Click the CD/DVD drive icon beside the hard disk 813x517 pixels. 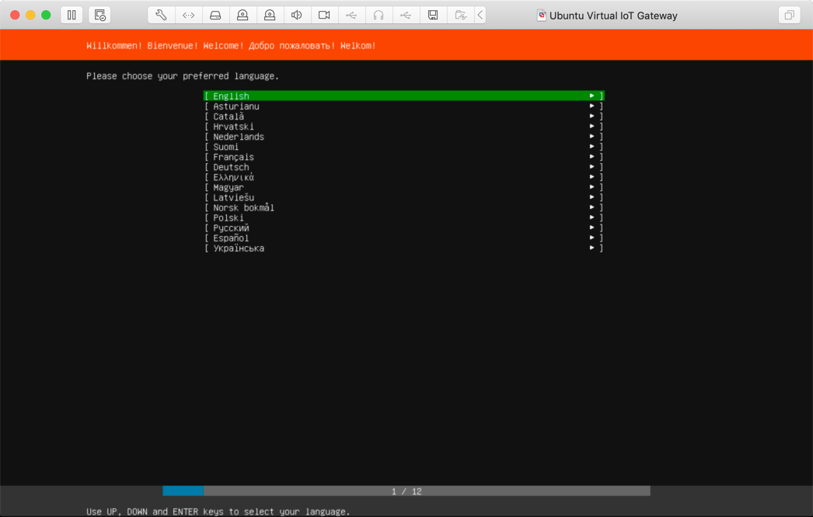[243, 15]
